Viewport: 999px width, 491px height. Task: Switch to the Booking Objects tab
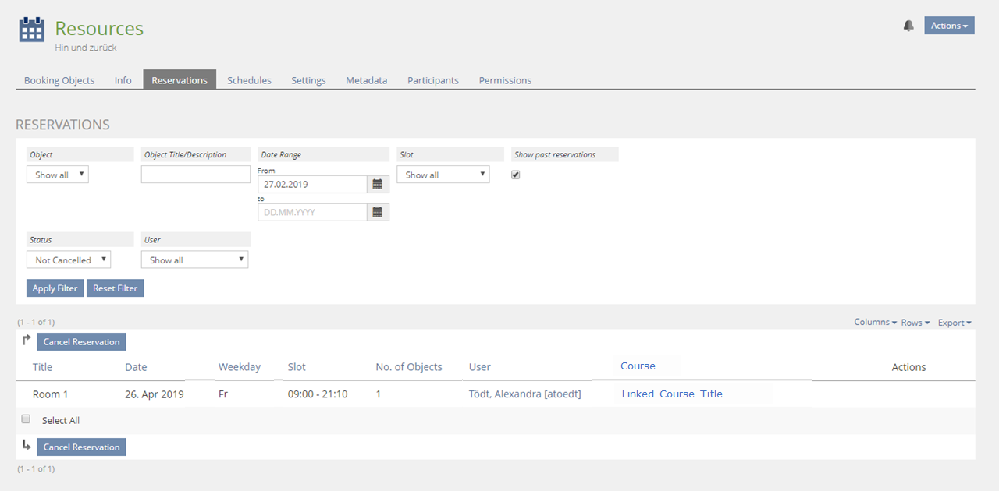click(59, 80)
